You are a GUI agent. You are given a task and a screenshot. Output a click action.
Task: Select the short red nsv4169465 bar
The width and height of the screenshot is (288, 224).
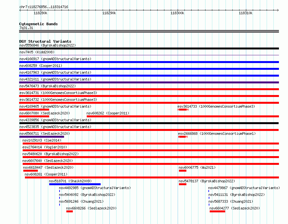pyautogui.click(x=34, y=110)
